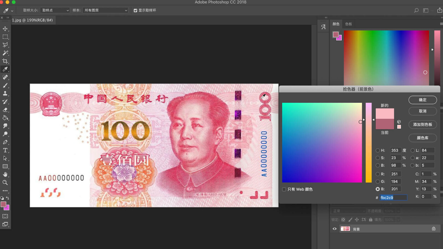Select the 1.jpg document tab
Screen dimensions: 443x249
click(x=32, y=20)
